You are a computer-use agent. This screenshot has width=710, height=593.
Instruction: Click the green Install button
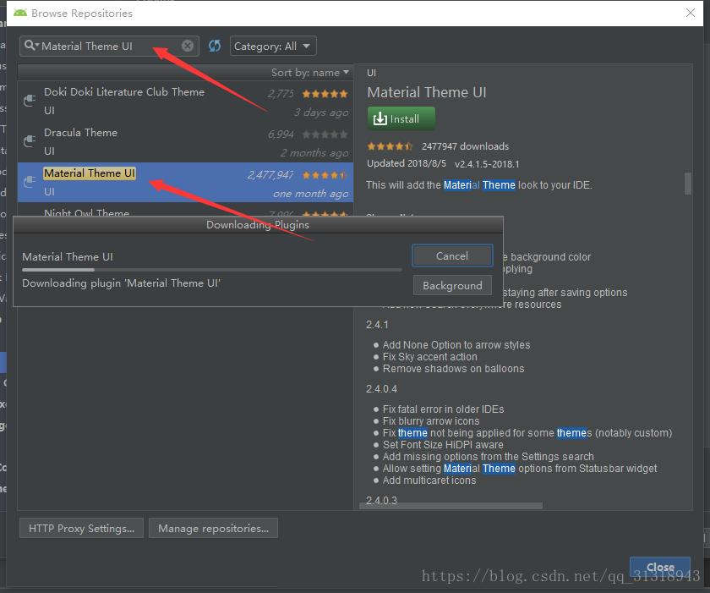pyautogui.click(x=401, y=118)
